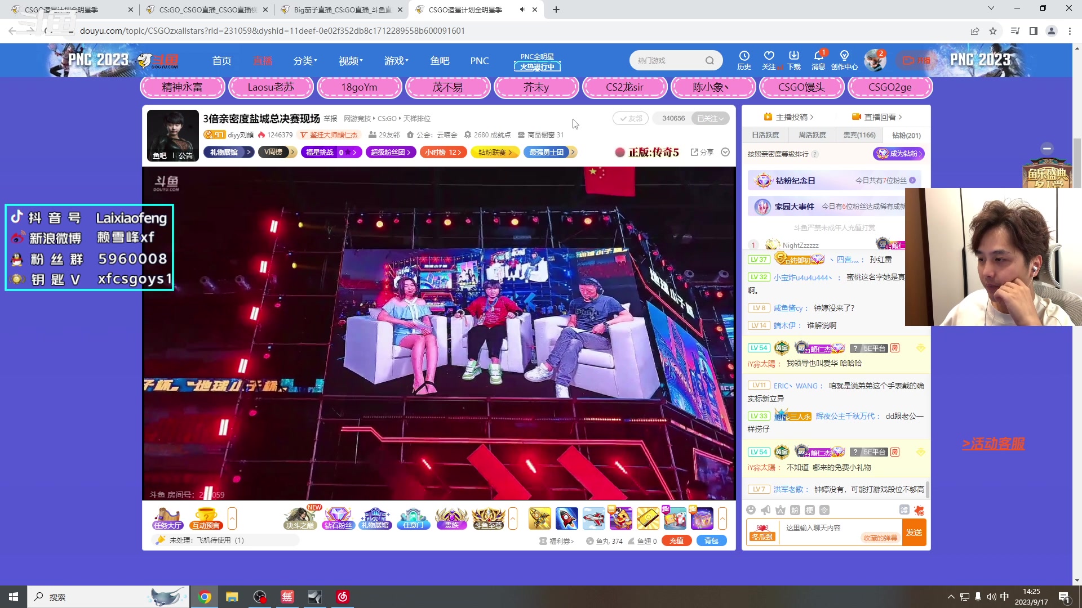Open Chrome tab search dropdown arrow
The image size is (1082, 608).
click(991, 8)
